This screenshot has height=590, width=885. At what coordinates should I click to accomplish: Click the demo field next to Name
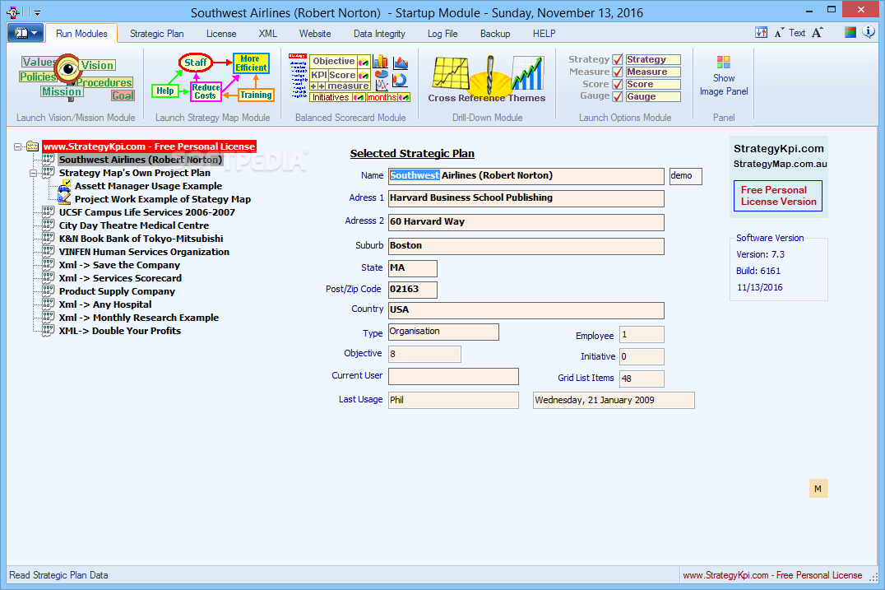[x=686, y=176]
